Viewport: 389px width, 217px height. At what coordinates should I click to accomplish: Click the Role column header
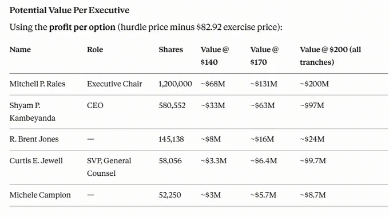[x=95, y=49]
